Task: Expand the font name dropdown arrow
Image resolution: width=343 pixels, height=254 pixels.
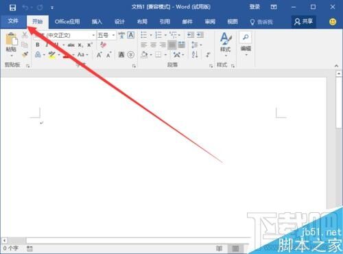Action: (x=93, y=35)
